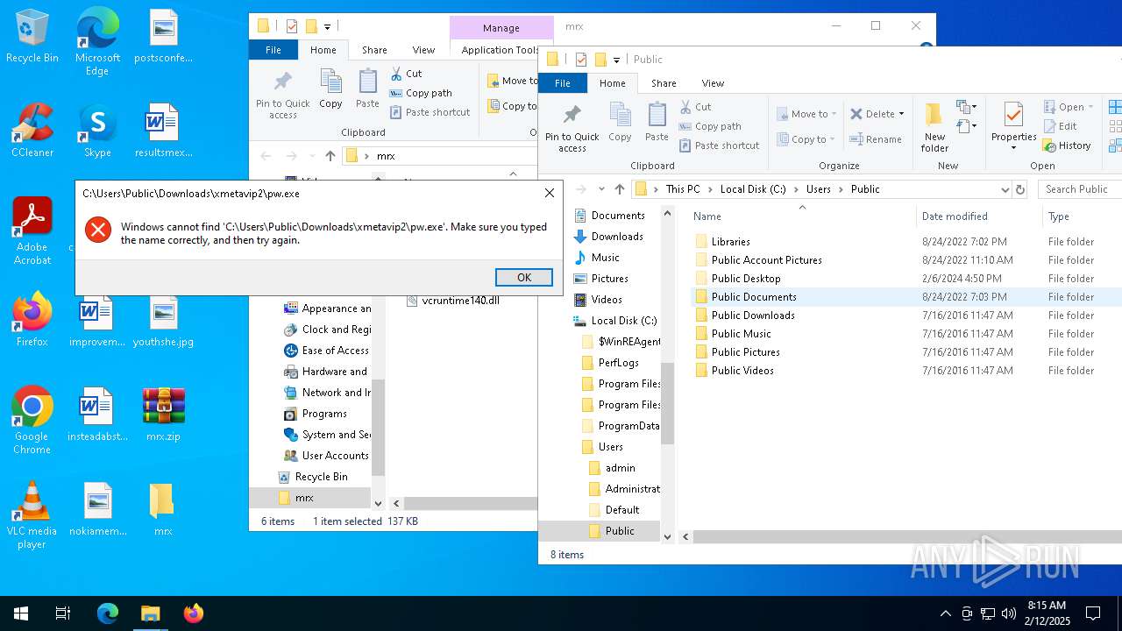Select User Accounts in mrx window tree
This screenshot has height=631, width=1122.
click(335, 456)
